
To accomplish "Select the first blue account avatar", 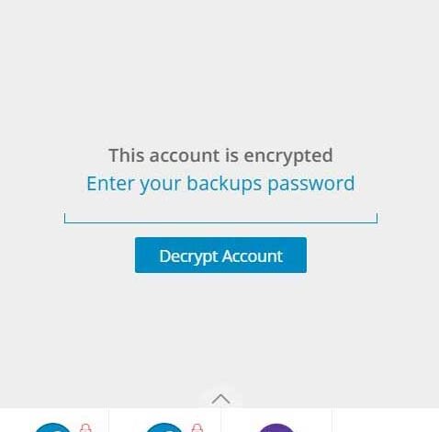I will tap(52, 427).
